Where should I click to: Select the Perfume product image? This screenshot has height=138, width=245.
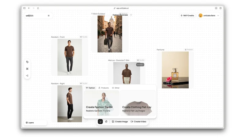click(x=175, y=70)
